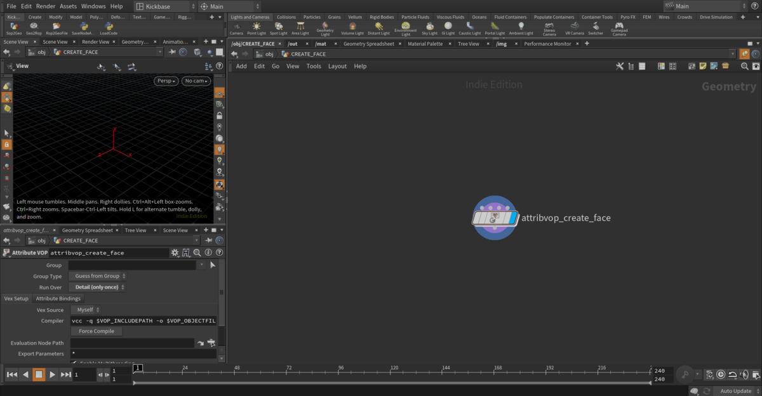Image resolution: width=762 pixels, height=396 pixels.
Task: Stop playback with the orange stop button
Action: click(x=39, y=374)
